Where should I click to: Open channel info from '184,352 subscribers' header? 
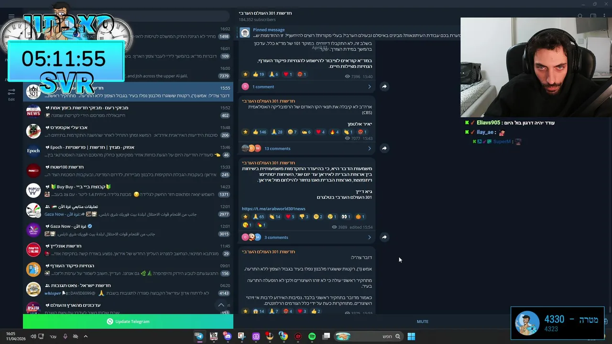(x=257, y=20)
